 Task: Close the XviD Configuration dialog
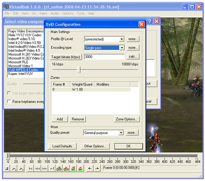142,24
